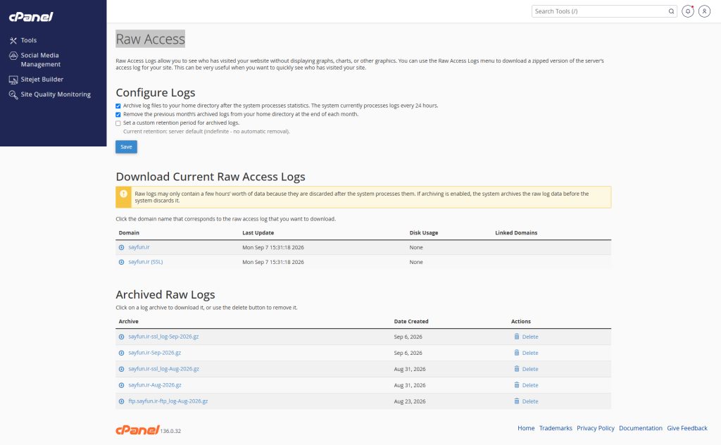Viewport: 721px width, 445px height.
Task: Focus the Search Tools input field
Action: [x=600, y=11]
